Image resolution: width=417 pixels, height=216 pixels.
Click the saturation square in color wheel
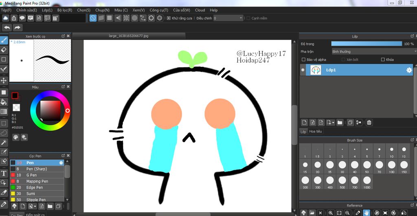50,111
